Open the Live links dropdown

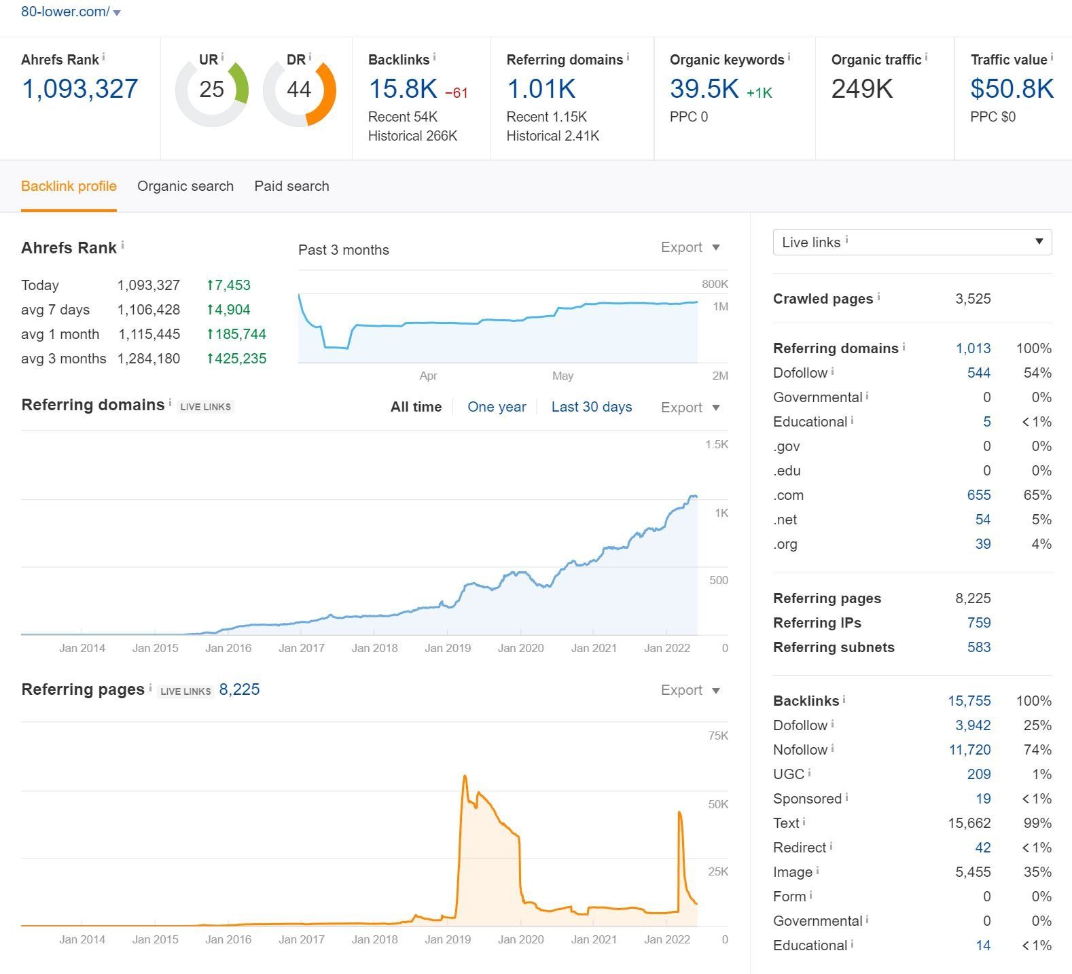pos(912,242)
